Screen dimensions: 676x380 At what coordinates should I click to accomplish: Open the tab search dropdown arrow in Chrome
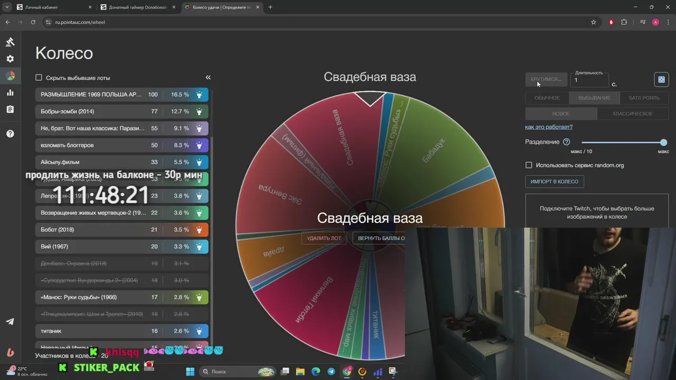pos(7,7)
